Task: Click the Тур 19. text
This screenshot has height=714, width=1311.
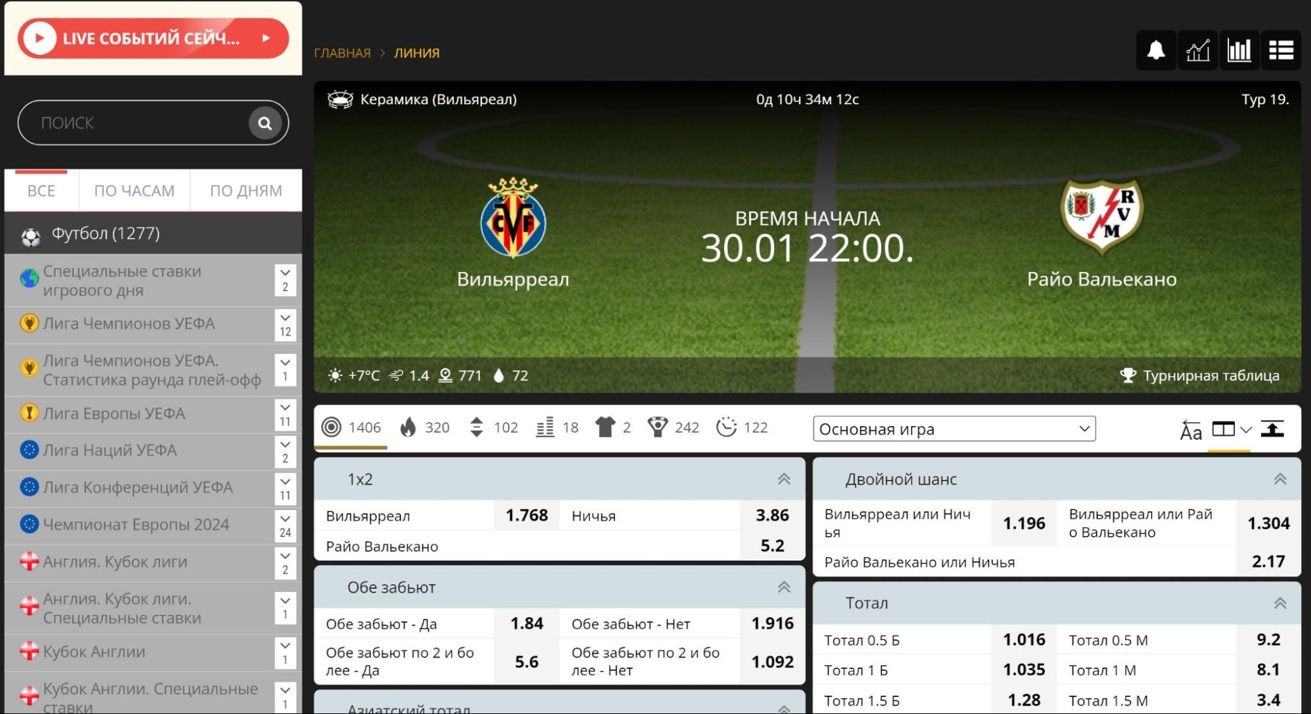Action: pyautogui.click(x=1265, y=99)
